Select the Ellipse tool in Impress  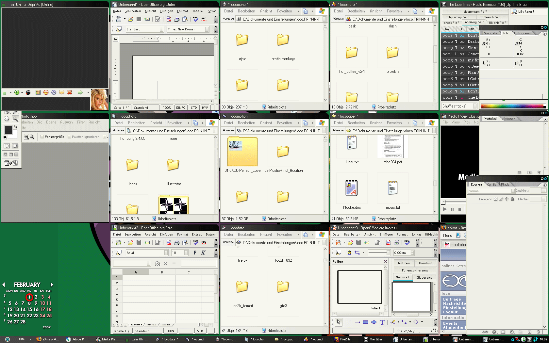(x=374, y=322)
